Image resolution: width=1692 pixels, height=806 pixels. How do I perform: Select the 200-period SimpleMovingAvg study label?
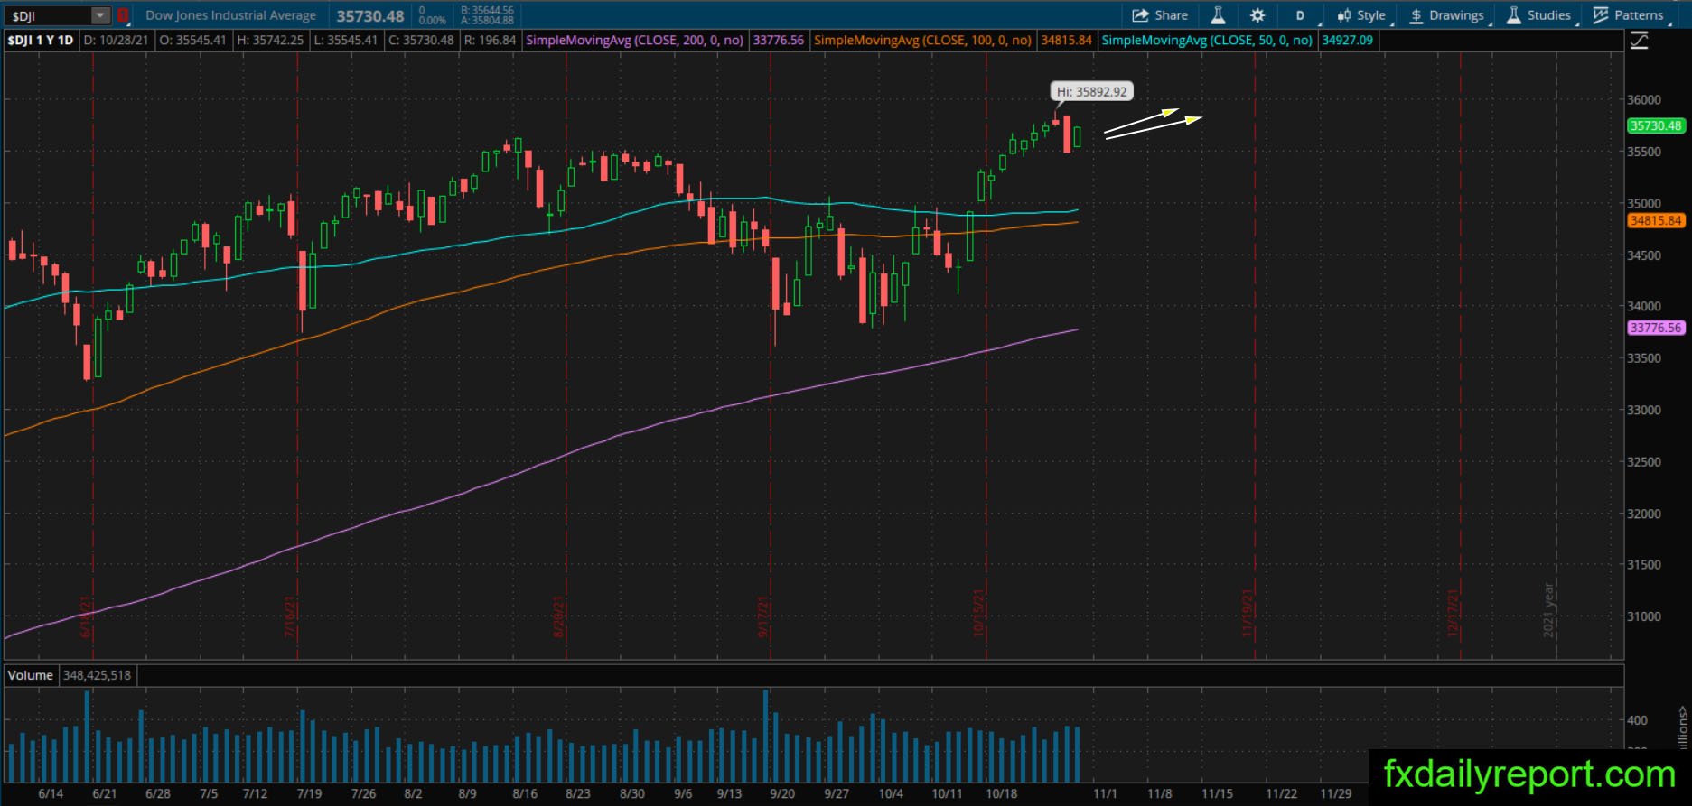(635, 41)
